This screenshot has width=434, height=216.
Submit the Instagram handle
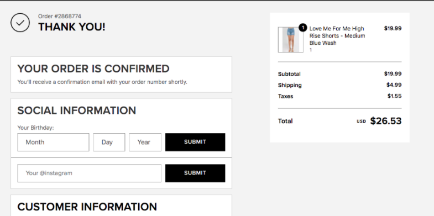coord(195,173)
